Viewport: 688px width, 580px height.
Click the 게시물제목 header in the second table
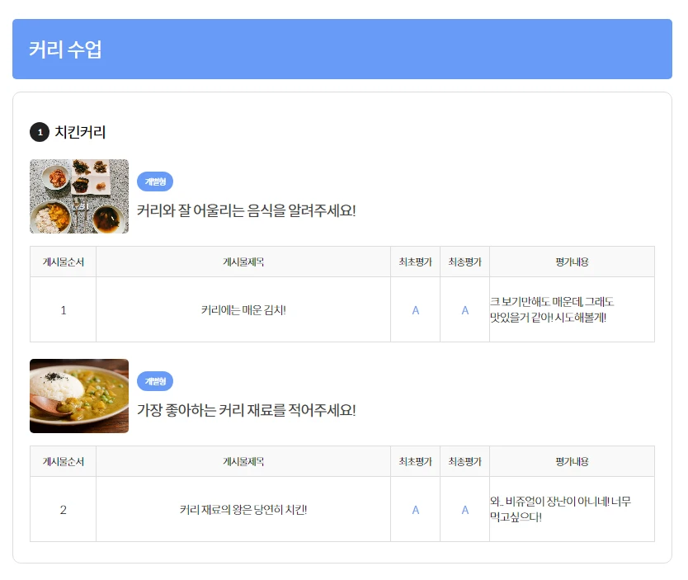(x=243, y=461)
